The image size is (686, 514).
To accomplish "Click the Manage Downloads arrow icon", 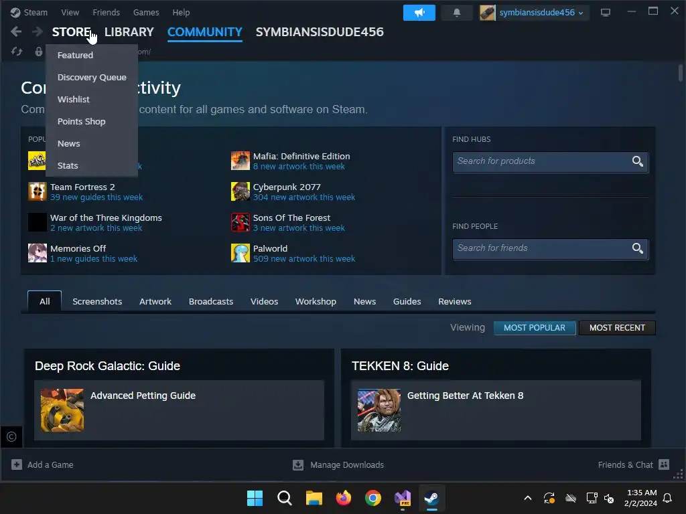I will pyautogui.click(x=298, y=464).
